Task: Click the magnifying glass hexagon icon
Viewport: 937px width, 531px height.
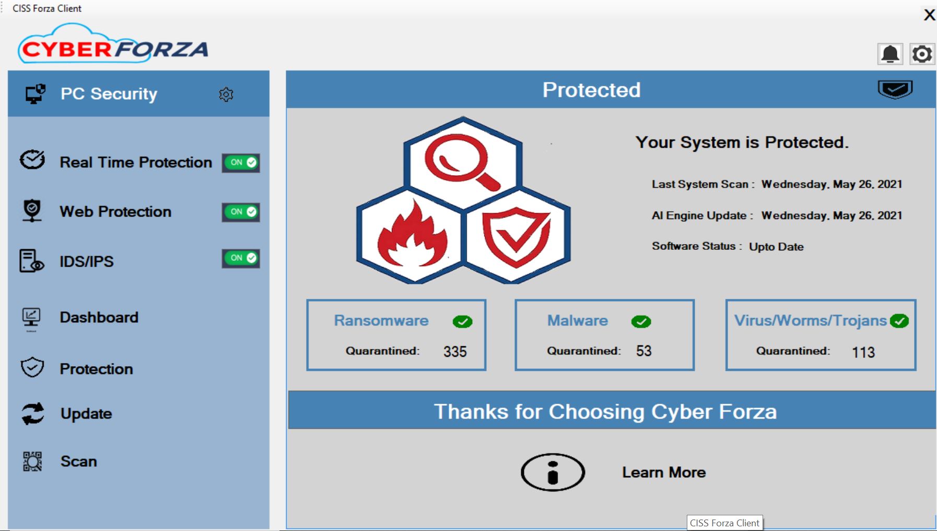Action: [463, 163]
